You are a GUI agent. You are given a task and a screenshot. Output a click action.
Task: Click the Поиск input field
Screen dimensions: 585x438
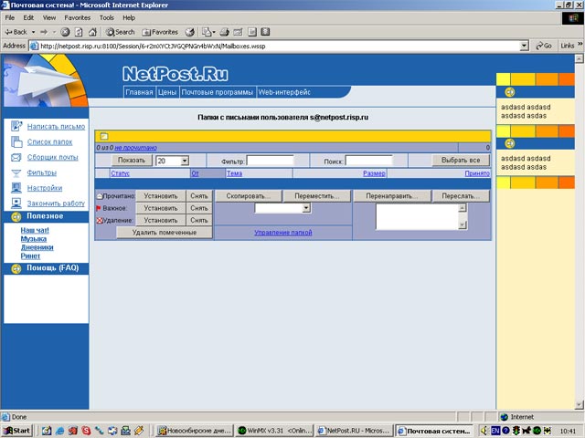click(x=368, y=161)
